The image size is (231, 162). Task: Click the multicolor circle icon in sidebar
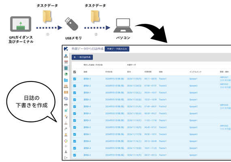coord(66,141)
